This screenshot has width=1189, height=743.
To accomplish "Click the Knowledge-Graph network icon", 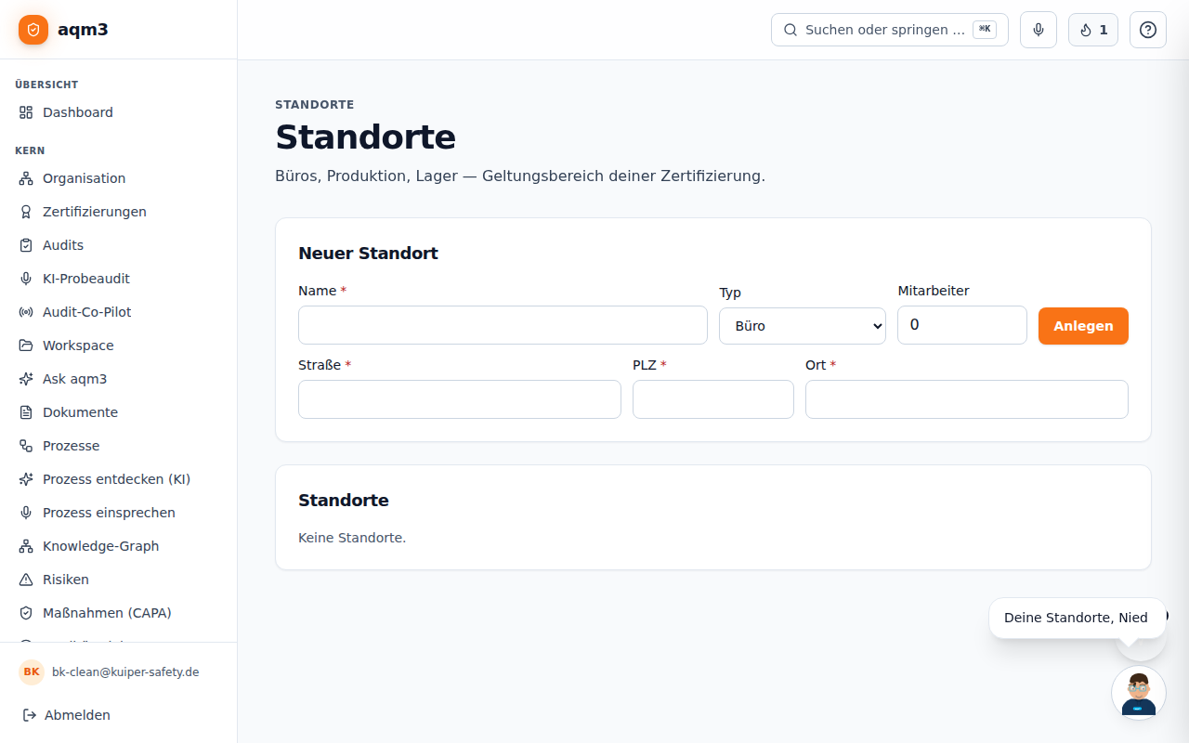I will tap(26, 546).
